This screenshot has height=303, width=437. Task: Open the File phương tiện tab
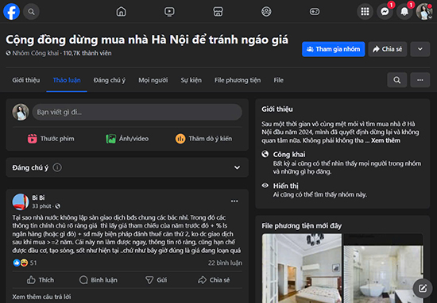click(238, 80)
